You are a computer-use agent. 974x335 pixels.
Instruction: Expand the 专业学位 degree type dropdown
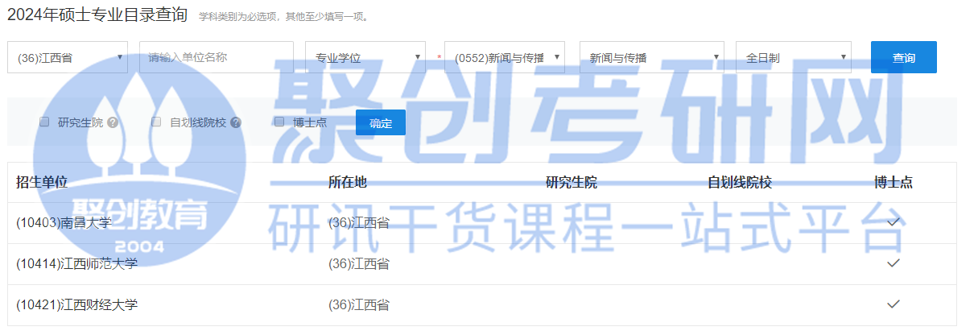(x=365, y=57)
